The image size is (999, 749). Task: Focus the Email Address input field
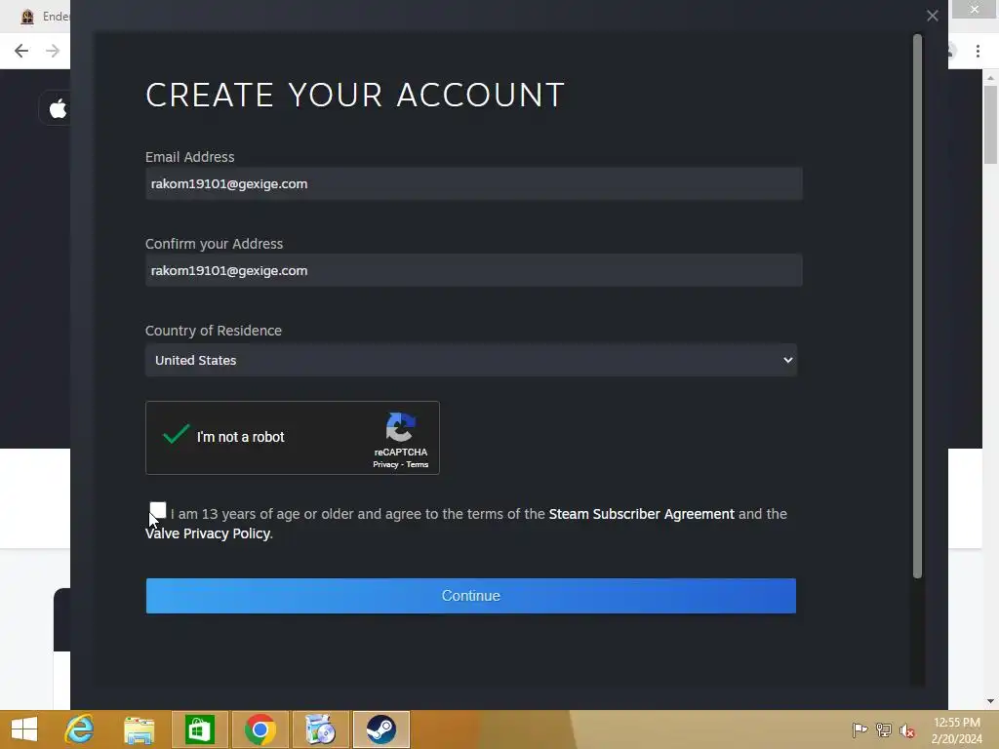[473, 184]
